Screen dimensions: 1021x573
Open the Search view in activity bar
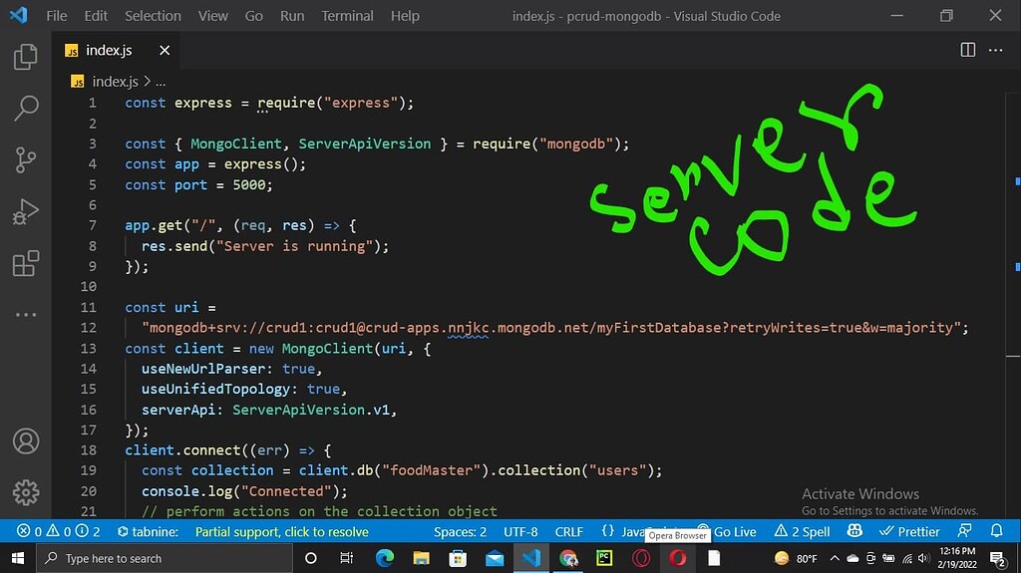coord(26,108)
